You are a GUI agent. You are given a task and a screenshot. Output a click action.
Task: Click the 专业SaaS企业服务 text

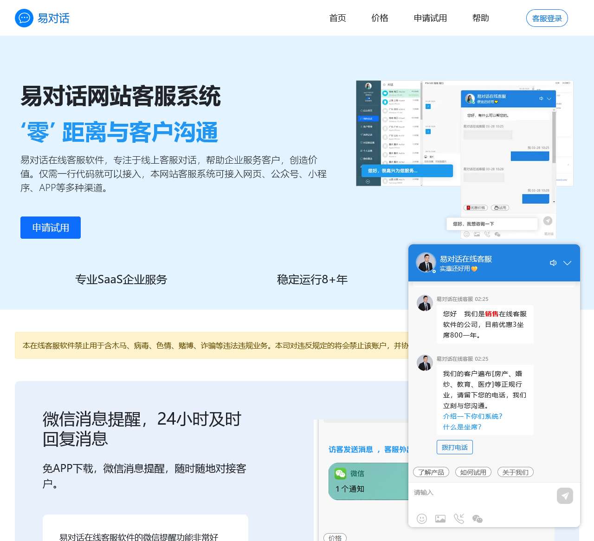[x=121, y=280]
